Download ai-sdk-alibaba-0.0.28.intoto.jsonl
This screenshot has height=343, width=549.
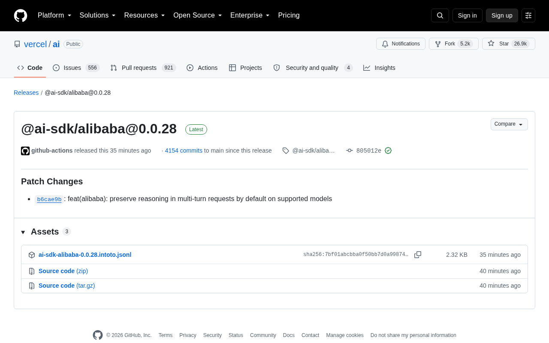pos(85,255)
